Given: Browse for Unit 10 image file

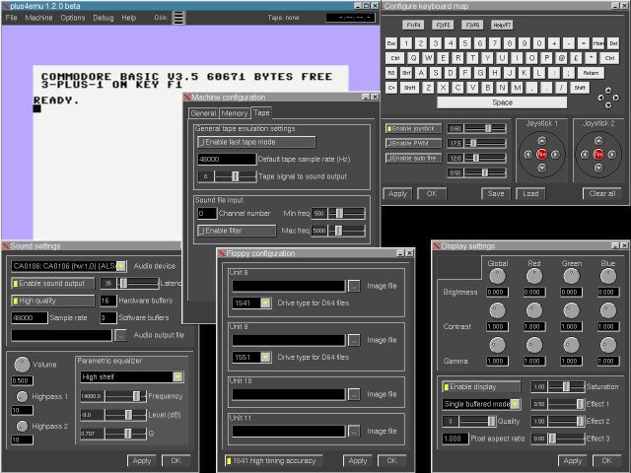Looking at the screenshot, I should [354, 394].
